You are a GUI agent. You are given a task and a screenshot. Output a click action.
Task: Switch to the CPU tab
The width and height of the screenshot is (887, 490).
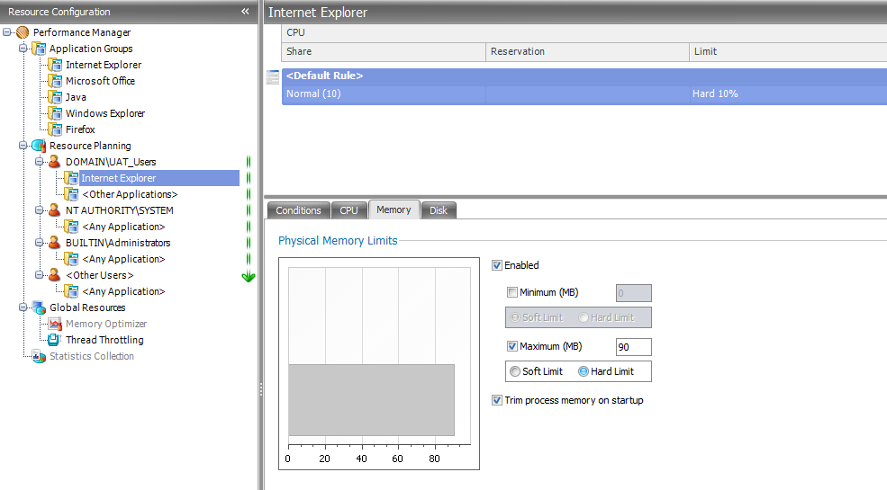click(348, 210)
